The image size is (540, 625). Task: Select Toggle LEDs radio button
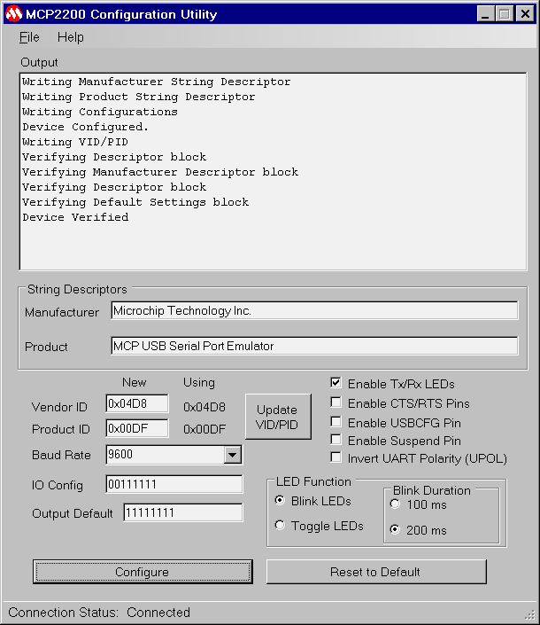point(280,526)
